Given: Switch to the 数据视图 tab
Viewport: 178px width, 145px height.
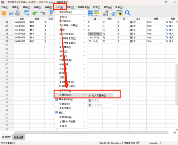Looking at the screenshot, I should (7, 137).
